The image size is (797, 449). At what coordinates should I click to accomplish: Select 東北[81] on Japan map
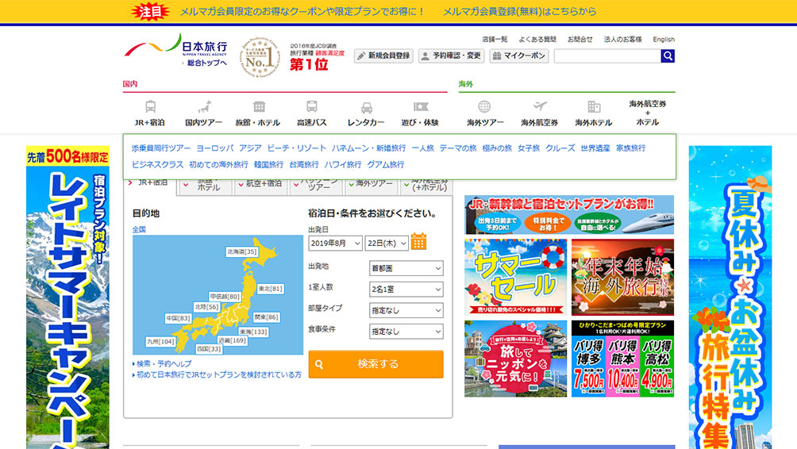click(271, 289)
